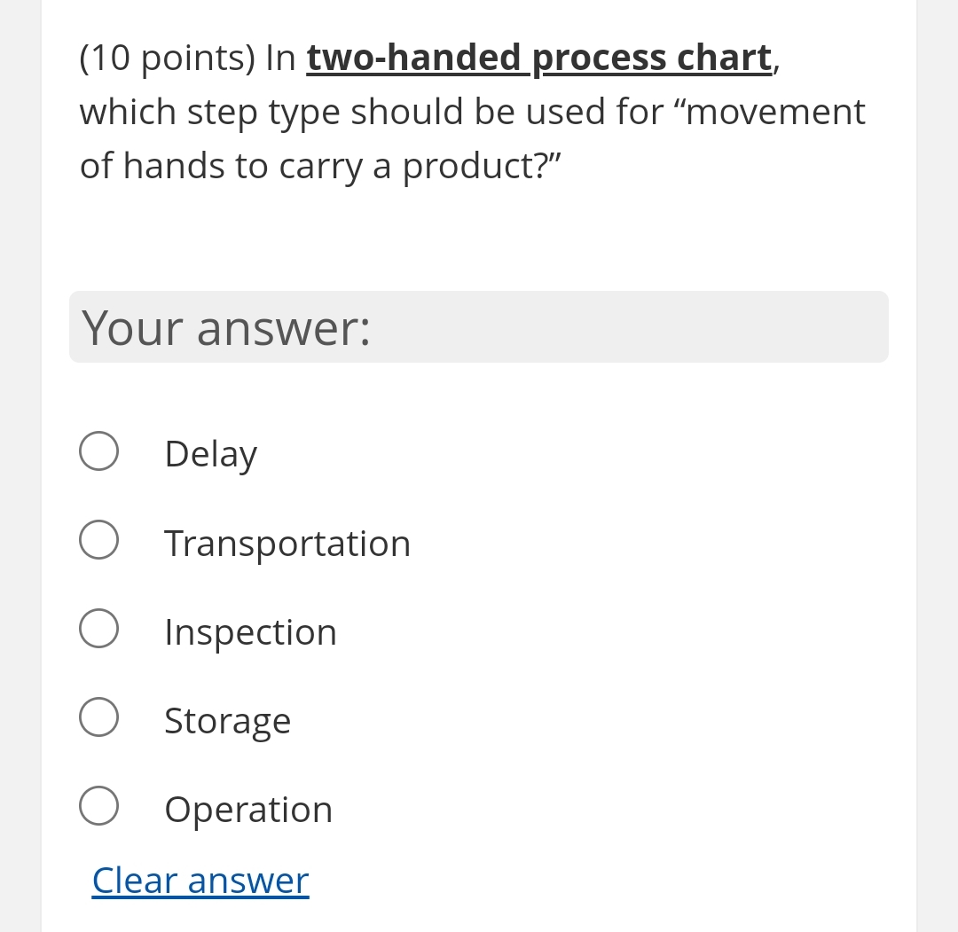Click the bold two-handed process chart text
This screenshot has height=932, width=958.
point(538,57)
